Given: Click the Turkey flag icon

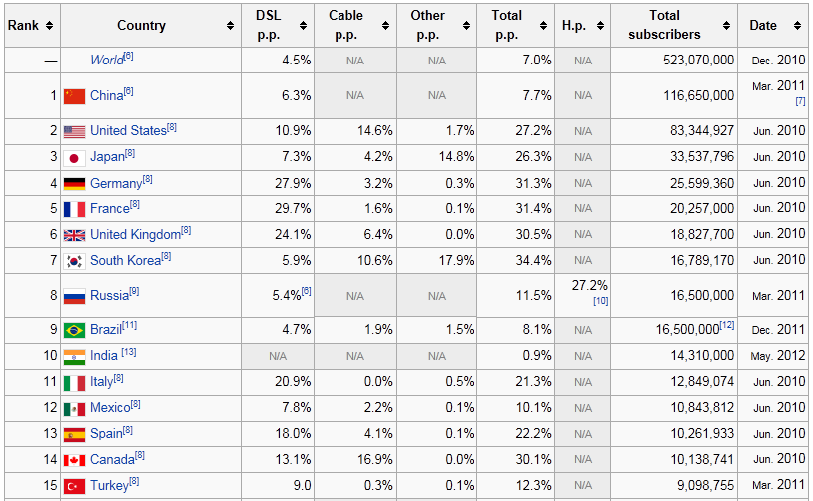Looking at the screenshot, I should pos(74,486).
